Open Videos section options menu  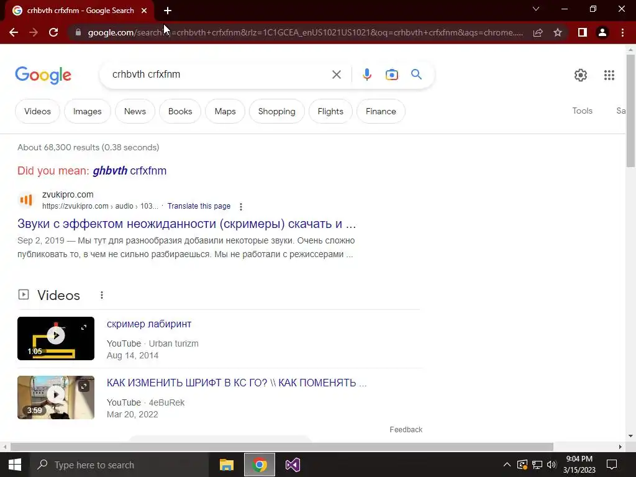point(101,295)
